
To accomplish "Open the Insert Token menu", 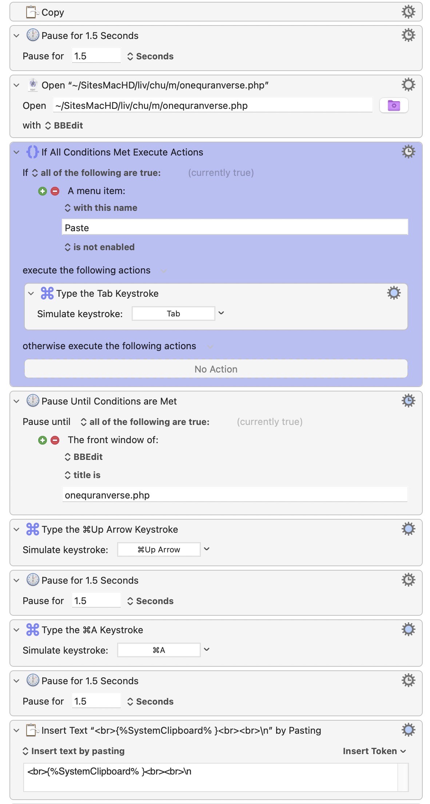I will (374, 751).
